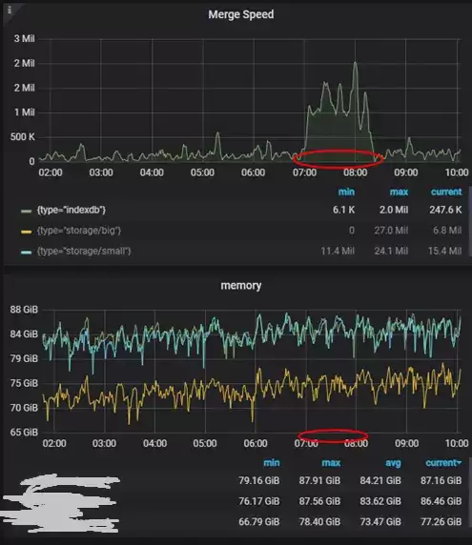This screenshot has width=472, height=545.
Task: Click the panel info icon in corner
Action: pos(9,10)
